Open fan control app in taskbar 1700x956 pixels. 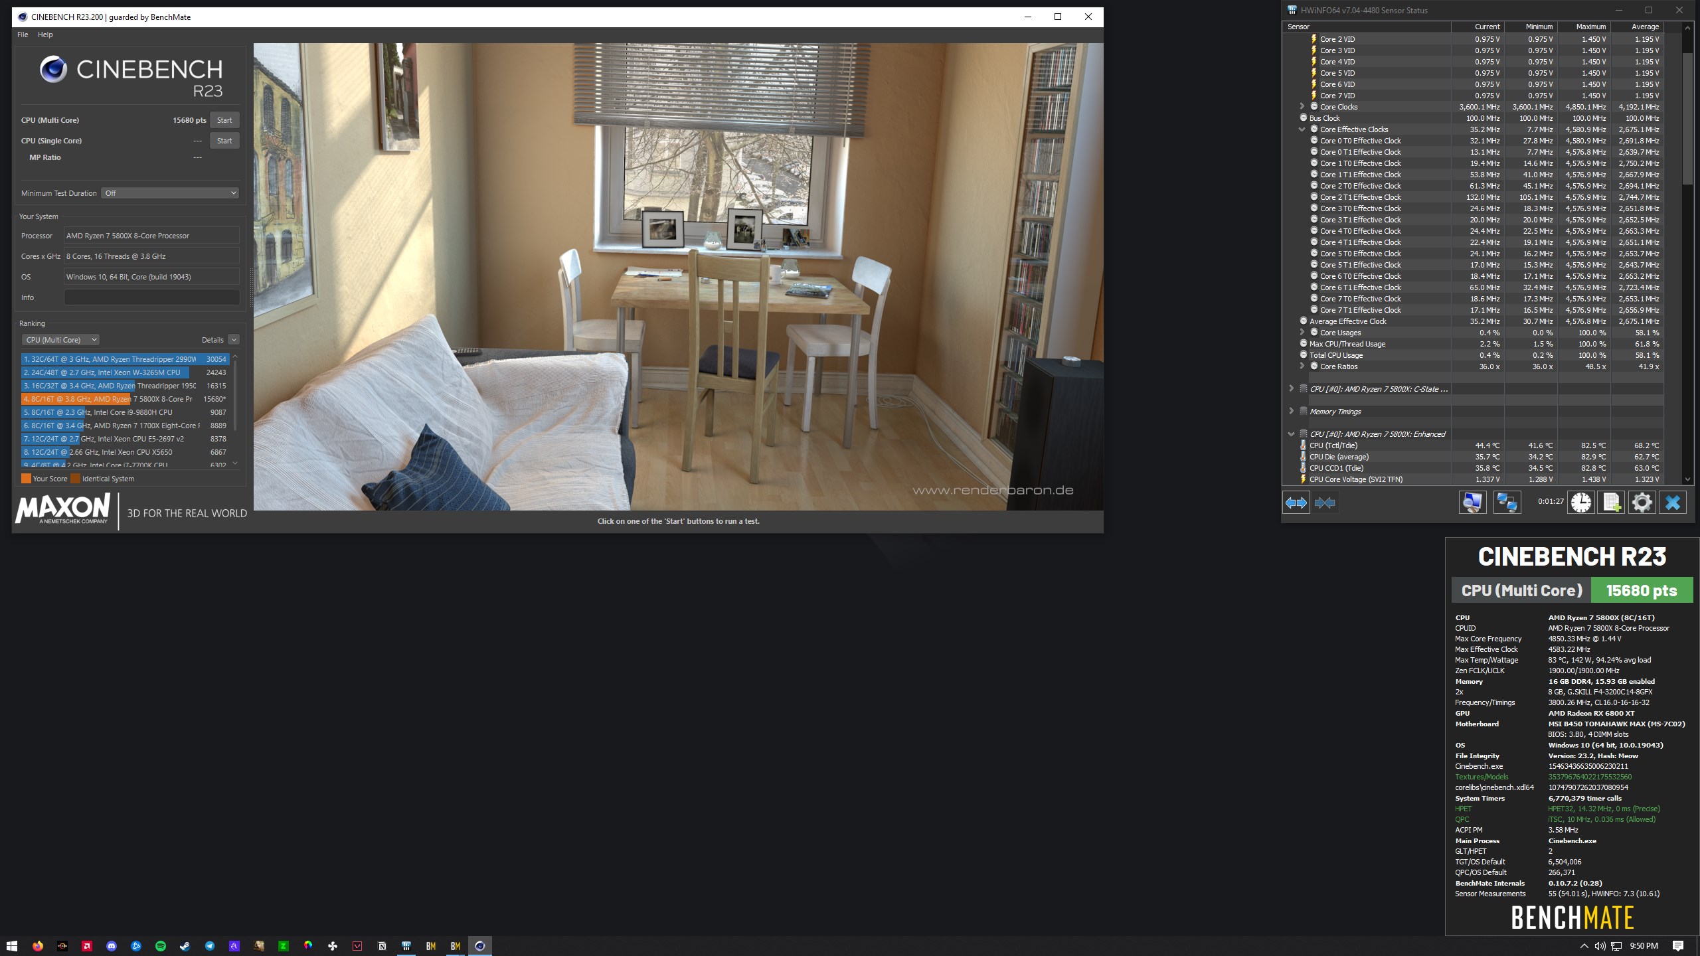pos(333,946)
